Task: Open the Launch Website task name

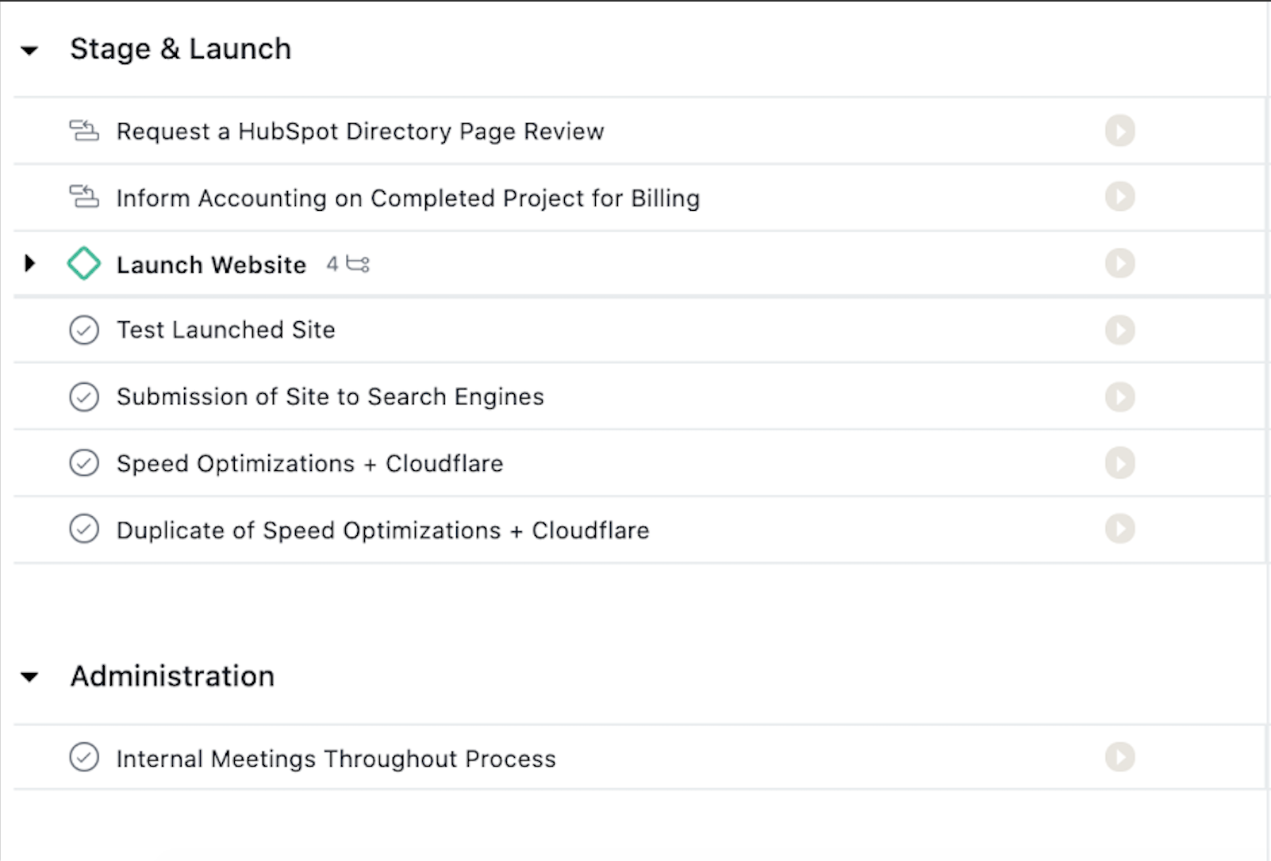Action: 211,265
